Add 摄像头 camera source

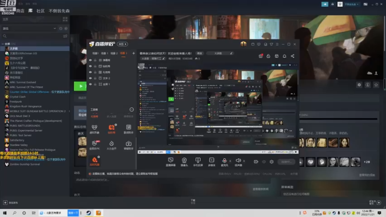coord(184,162)
